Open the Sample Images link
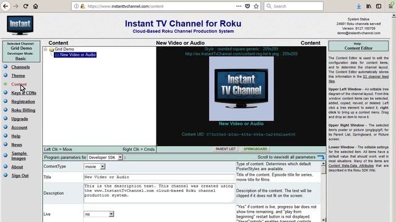 (19, 156)
